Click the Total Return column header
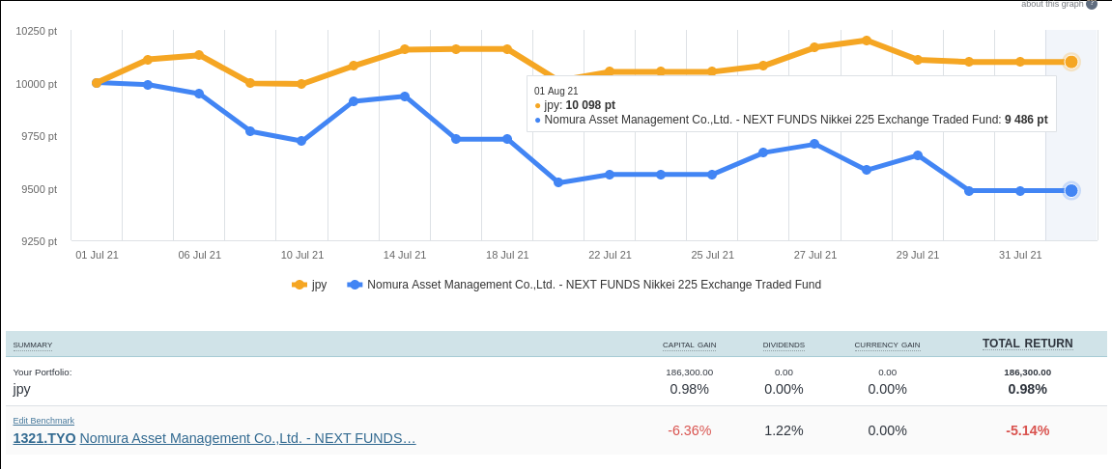This screenshot has width=1112, height=469. (x=1027, y=344)
